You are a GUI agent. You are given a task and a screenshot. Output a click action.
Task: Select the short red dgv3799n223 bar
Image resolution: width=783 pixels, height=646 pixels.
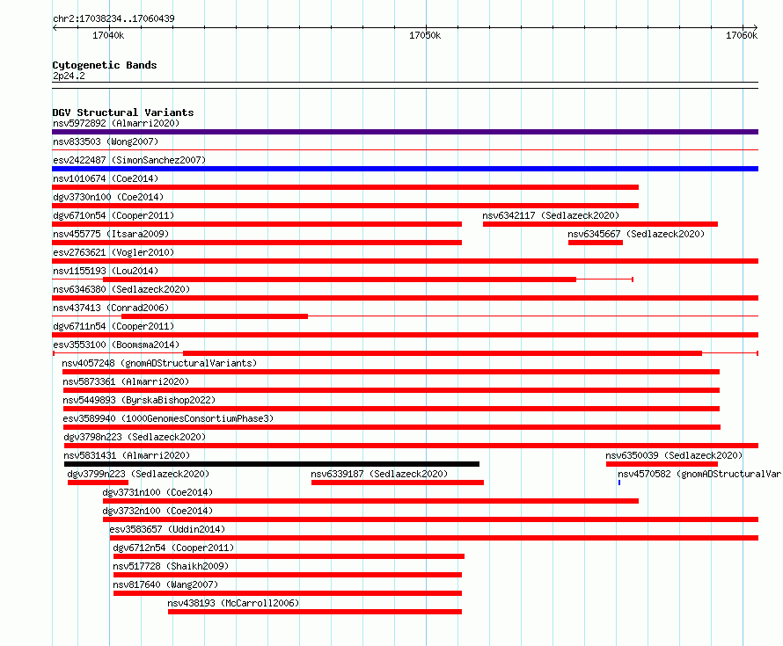coord(98,483)
